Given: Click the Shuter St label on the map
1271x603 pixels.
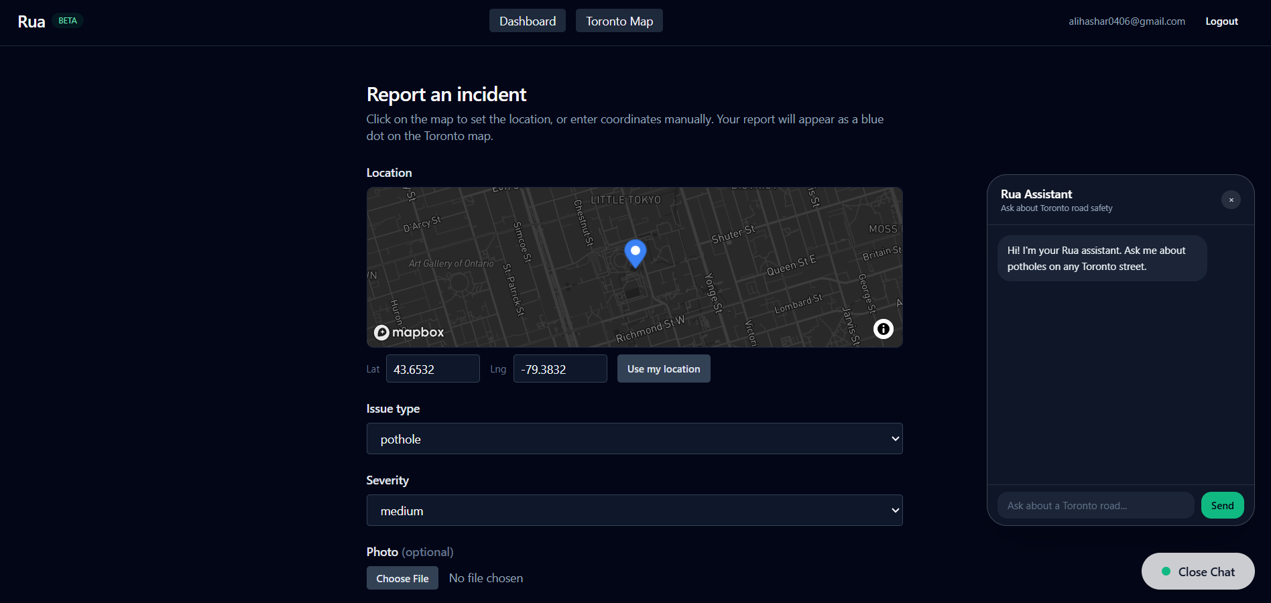Looking at the screenshot, I should tap(733, 234).
